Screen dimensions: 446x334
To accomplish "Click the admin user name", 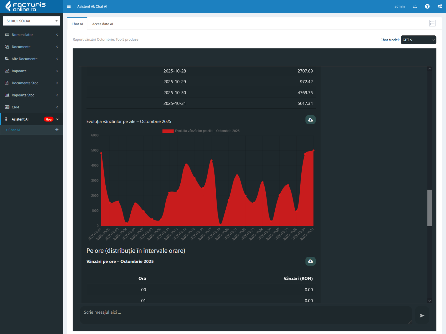I will tap(399, 6).
